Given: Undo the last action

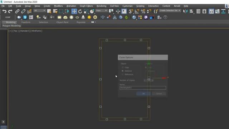Looking at the screenshot, I should click(x=4, y=11).
